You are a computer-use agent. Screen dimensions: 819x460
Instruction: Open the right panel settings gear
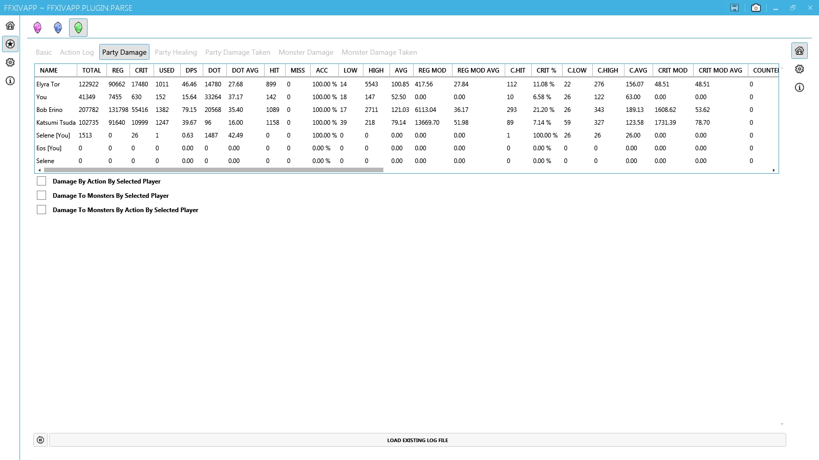[x=799, y=69]
